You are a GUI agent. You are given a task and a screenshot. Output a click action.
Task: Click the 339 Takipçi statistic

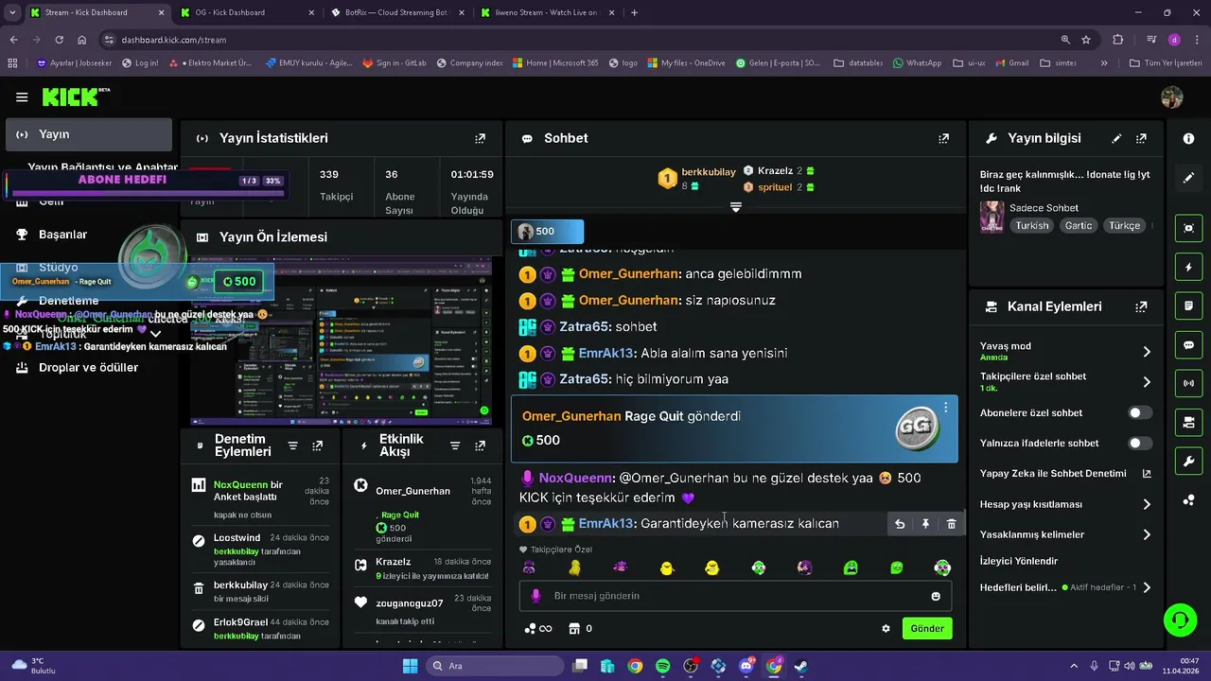pos(336,184)
